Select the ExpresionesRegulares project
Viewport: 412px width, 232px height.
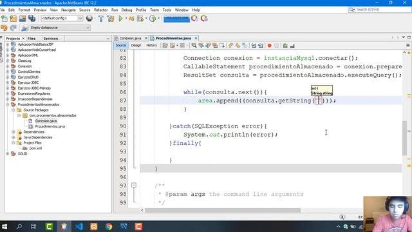point(34,93)
